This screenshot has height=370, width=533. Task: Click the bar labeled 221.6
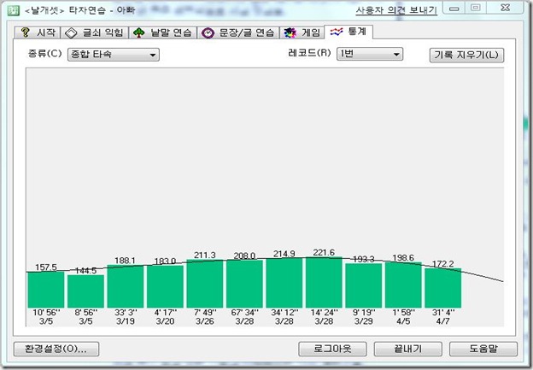coord(324,282)
